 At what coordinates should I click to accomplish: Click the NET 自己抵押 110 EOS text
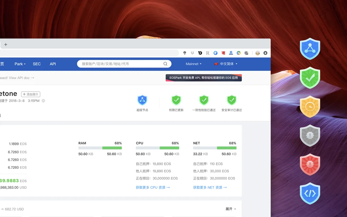point(208,164)
